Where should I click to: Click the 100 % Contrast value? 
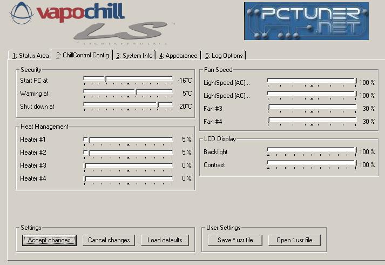(x=367, y=165)
